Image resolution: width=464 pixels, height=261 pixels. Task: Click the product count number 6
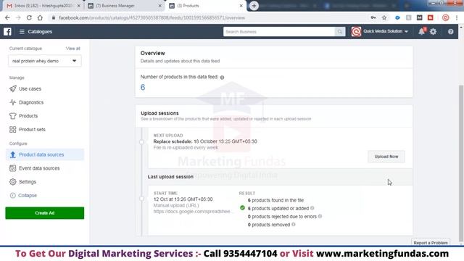[x=143, y=87]
